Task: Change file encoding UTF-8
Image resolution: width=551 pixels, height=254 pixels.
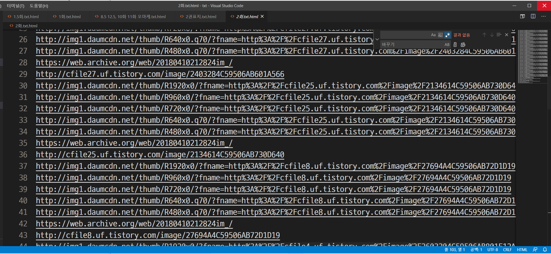Action: pyautogui.click(x=493, y=250)
